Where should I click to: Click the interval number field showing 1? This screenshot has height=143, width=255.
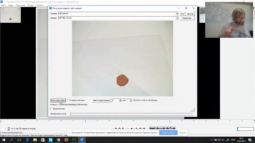pos(116,100)
